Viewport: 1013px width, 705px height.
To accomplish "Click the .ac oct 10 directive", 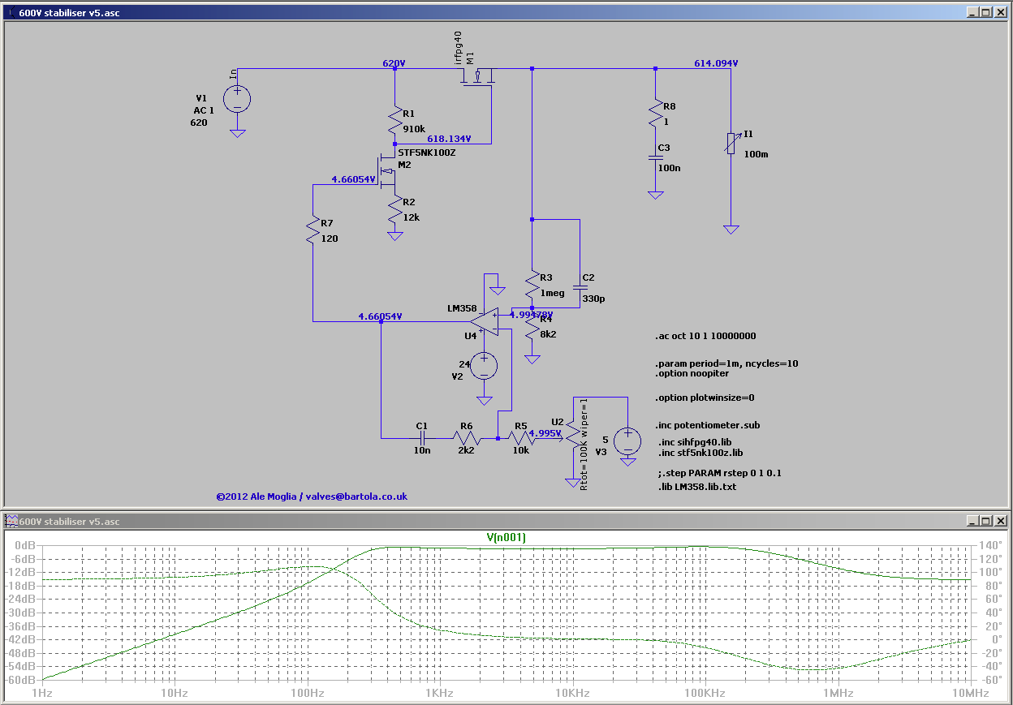I will [705, 336].
